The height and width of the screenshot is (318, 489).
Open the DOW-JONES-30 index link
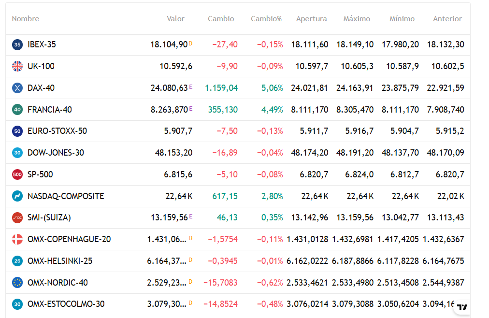(56, 153)
